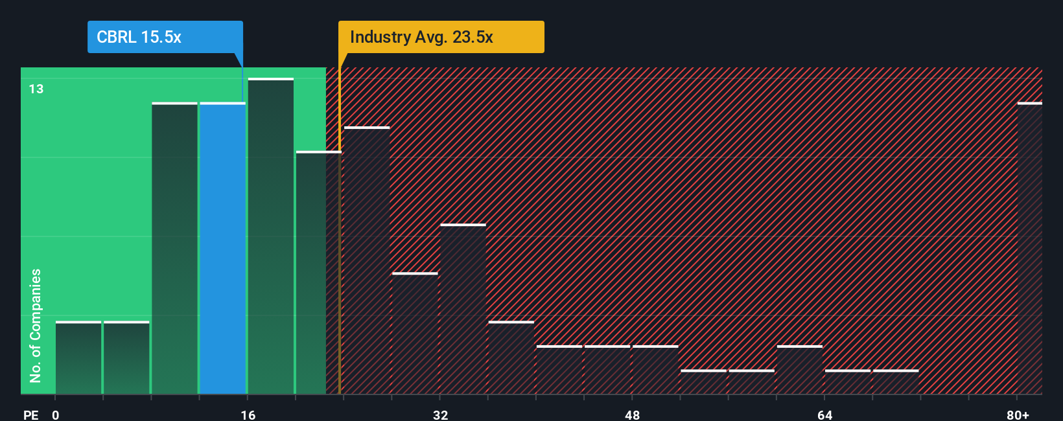Click the x-axis tick label 64
Viewport: 1063px width, 421px height.
(824, 415)
